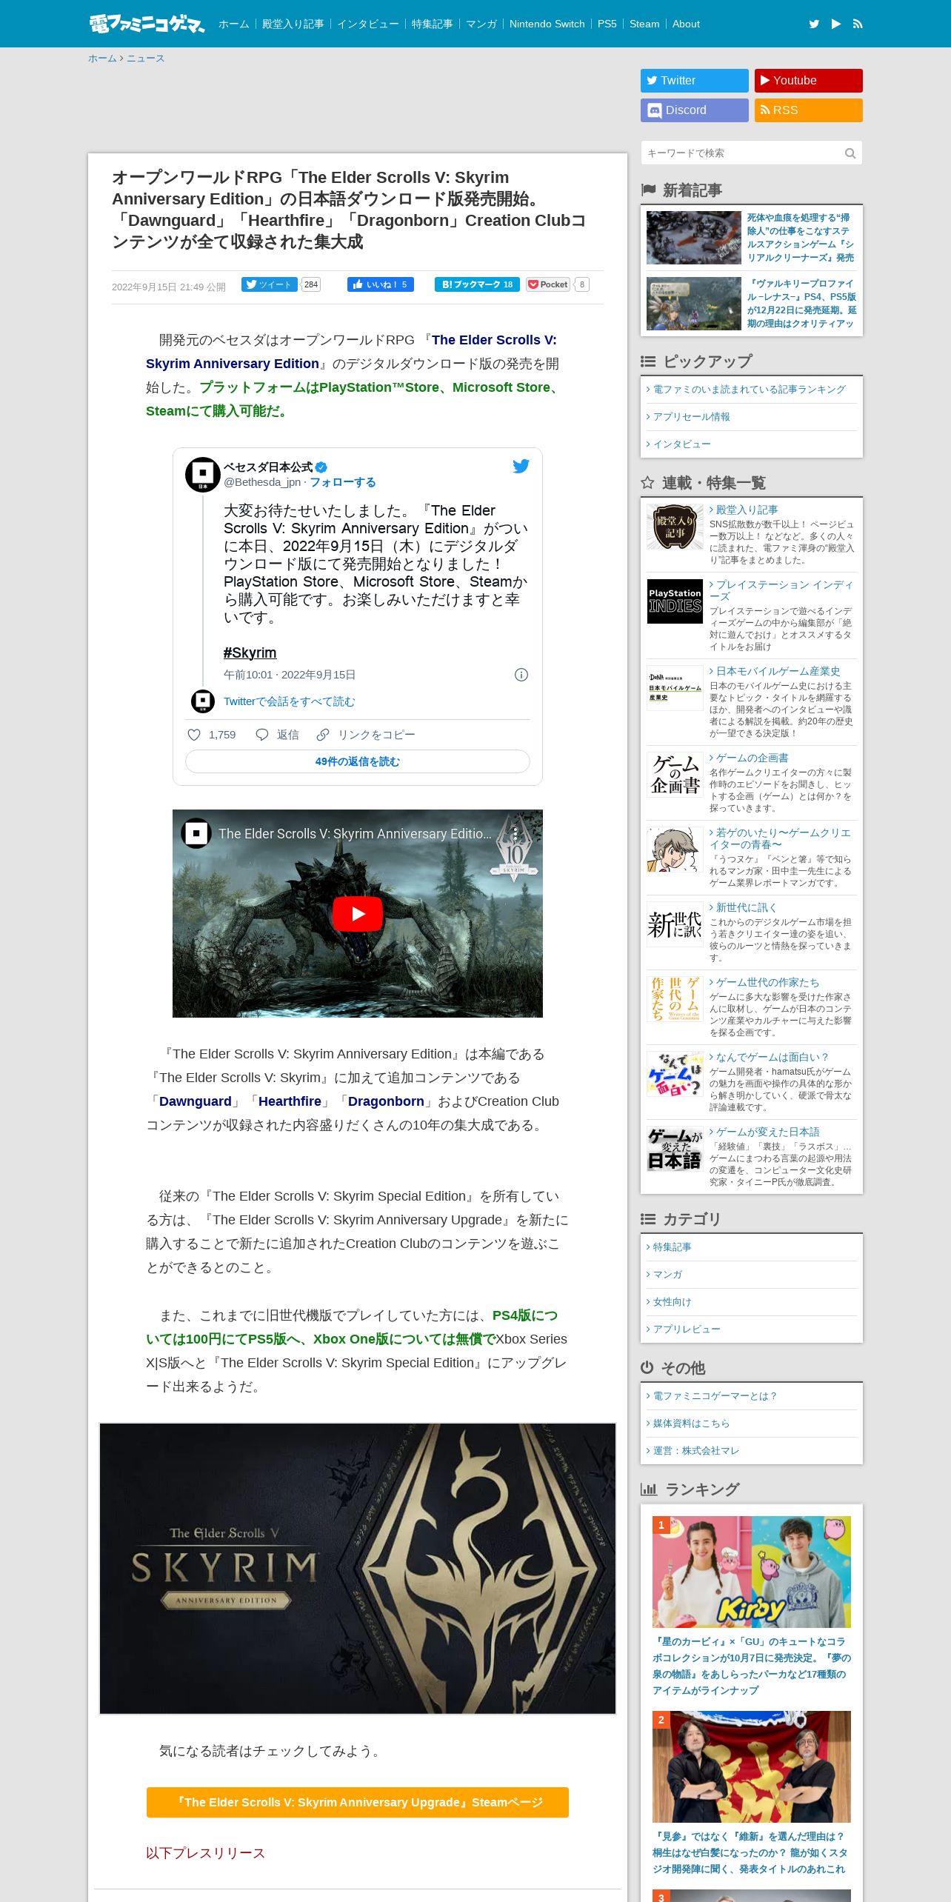Viewport: 951px width, 1902px height.
Task: Open Steam in top navigation
Action: pos(644,24)
